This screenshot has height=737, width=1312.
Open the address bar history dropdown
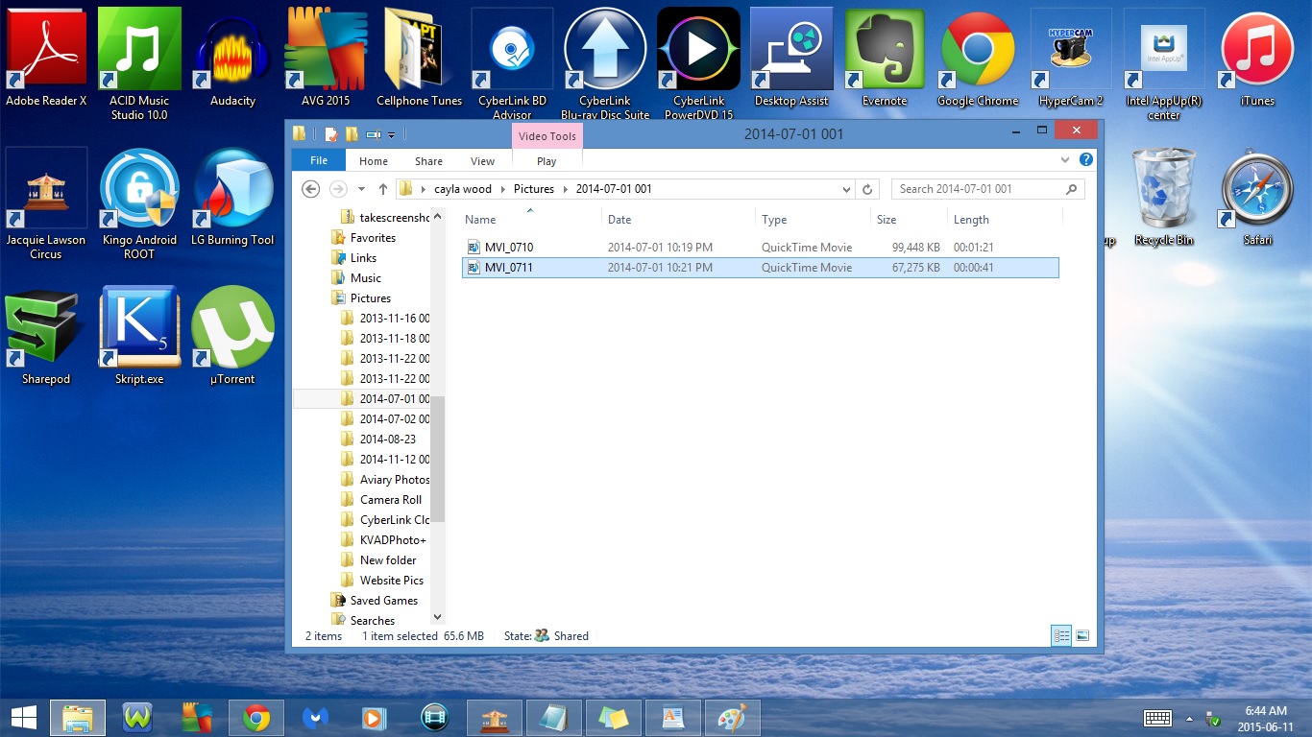[846, 189]
